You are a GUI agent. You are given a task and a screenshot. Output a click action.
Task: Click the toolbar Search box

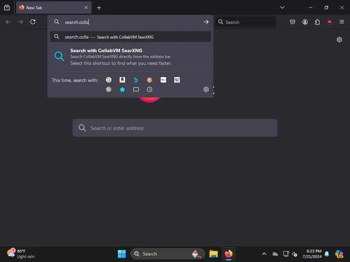[246, 22]
